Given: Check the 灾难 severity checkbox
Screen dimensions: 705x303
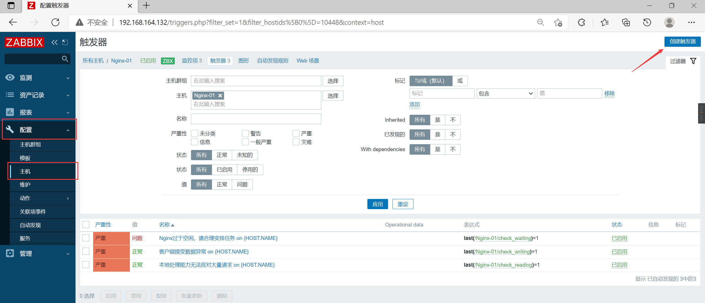Looking at the screenshot, I should point(296,142).
